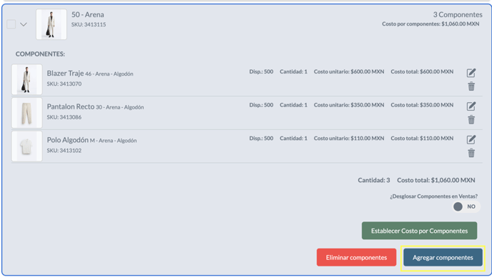The image size is (492, 280).
Task: Collapse the 50 - Arena product row
Action: pyautogui.click(x=24, y=24)
